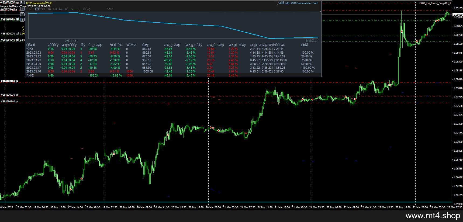The image size is (463, 222).
Task: Click the -59.73 profit cell
Action: pos(92,57)
